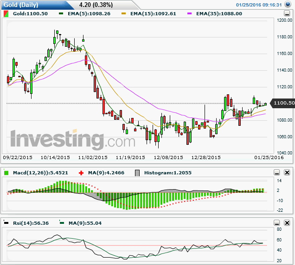Click the 1140.00 price axis label
295x265 pixels.
click(x=285, y=70)
